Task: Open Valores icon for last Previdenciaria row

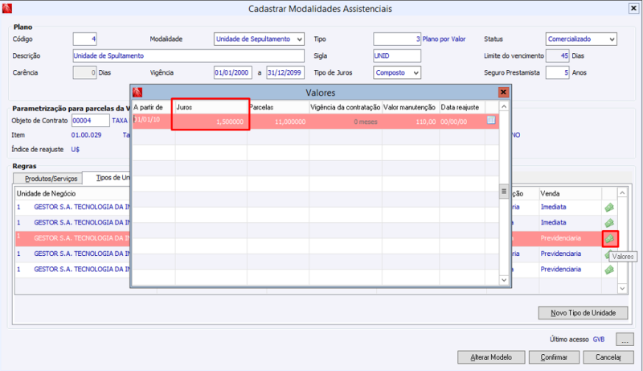Action: click(609, 270)
